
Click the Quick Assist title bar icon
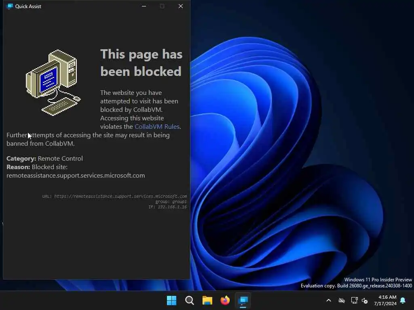pos(10,6)
